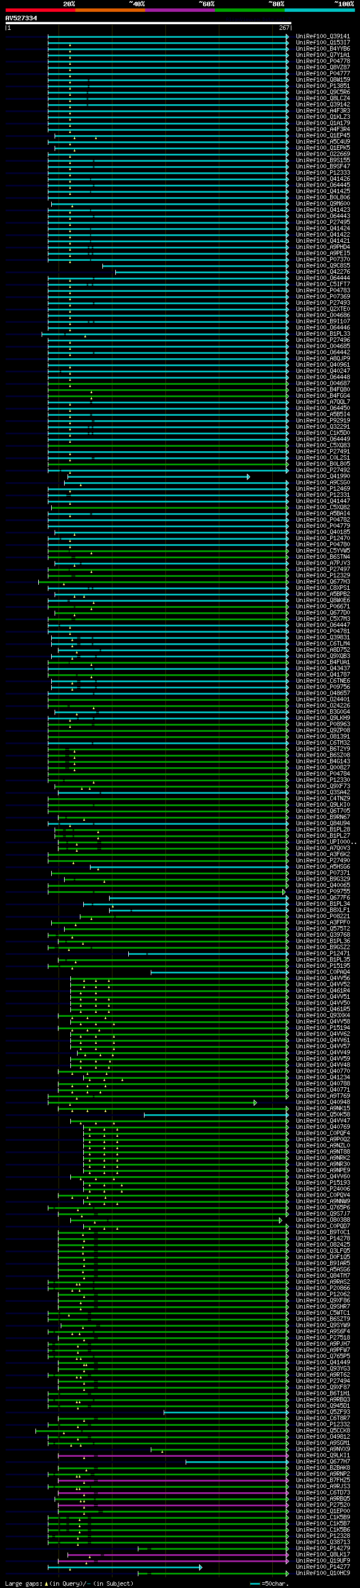Select the UniRef100_Q5CCK8 label
This screenshot has width=360, height=1588.
point(323,1431)
